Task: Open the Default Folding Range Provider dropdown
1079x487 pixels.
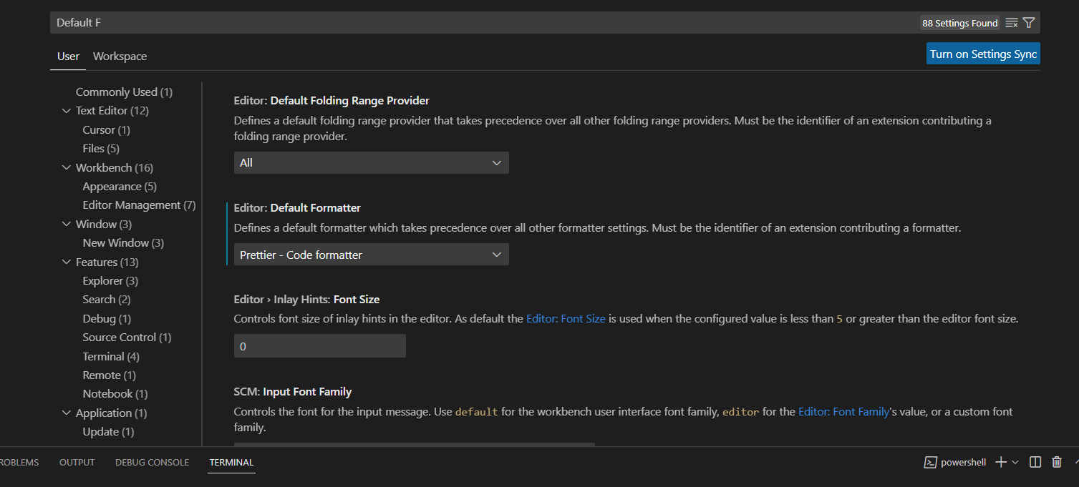Action: coord(371,163)
